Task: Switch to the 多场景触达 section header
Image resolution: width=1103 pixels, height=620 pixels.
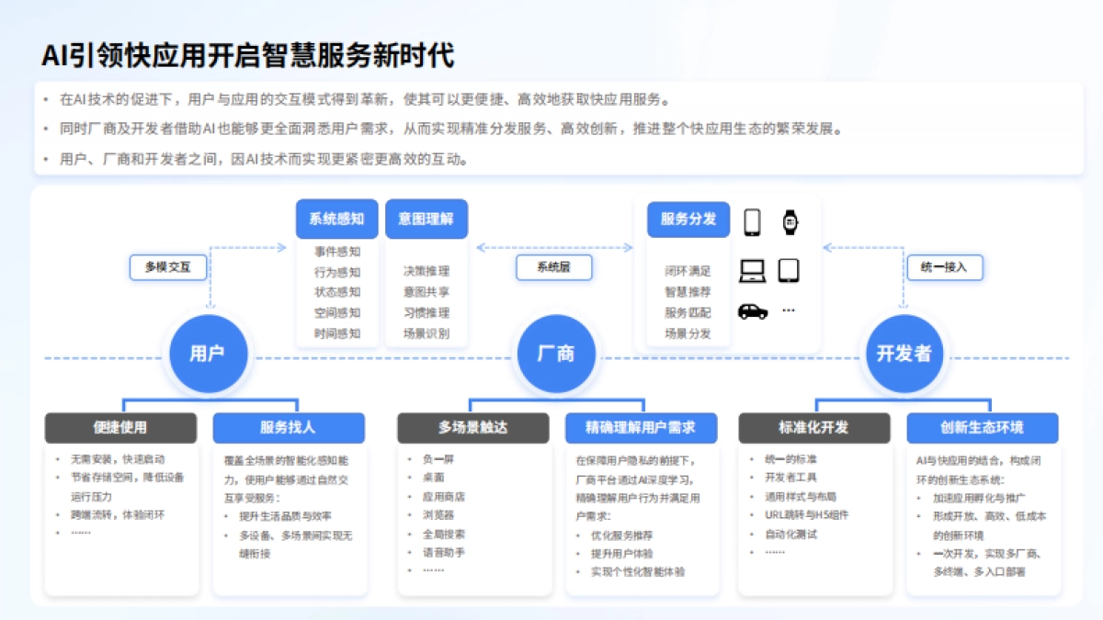Action: [474, 428]
